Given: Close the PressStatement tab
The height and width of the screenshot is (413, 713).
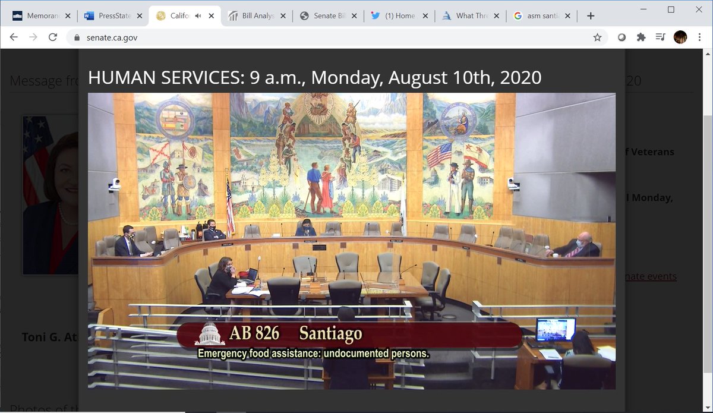Looking at the screenshot, I should coord(138,16).
